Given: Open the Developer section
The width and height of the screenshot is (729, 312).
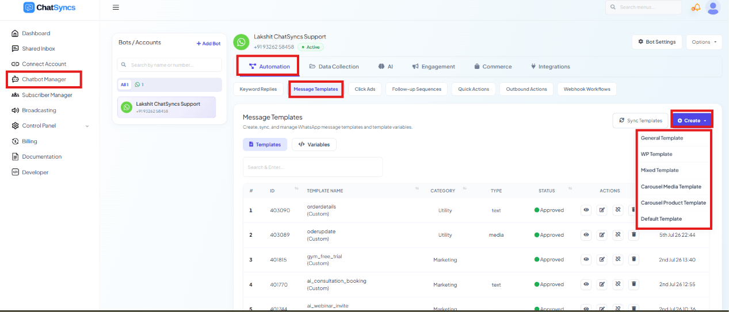Looking at the screenshot, I should point(35,172).
